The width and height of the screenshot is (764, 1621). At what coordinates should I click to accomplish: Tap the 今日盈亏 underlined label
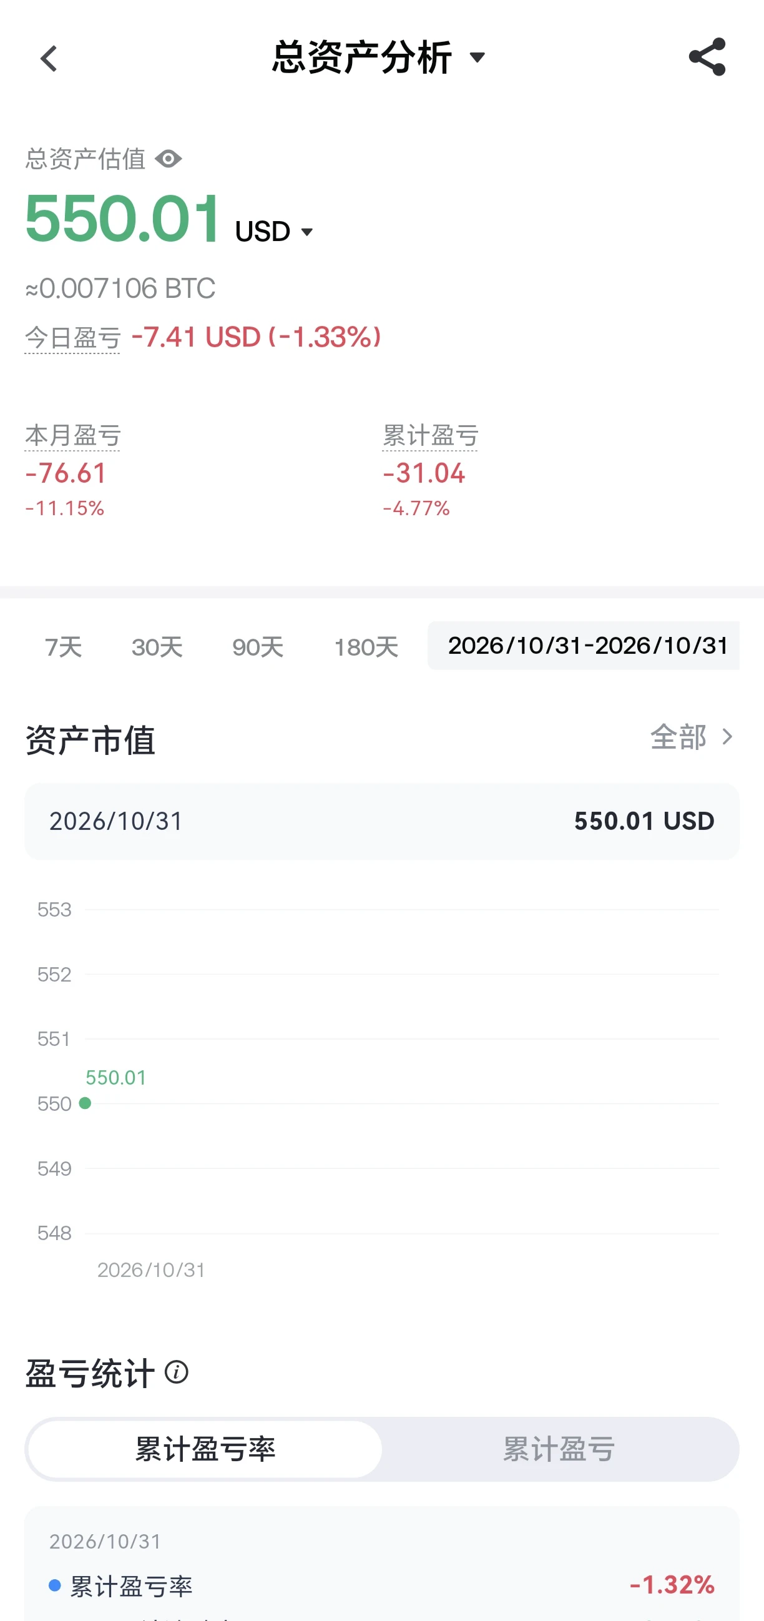pyautogui.click(x=72, y=338)
